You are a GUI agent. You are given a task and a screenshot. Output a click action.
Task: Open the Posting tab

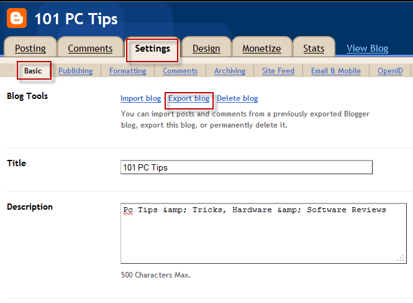pyautogui.click(x=30, y=49)
